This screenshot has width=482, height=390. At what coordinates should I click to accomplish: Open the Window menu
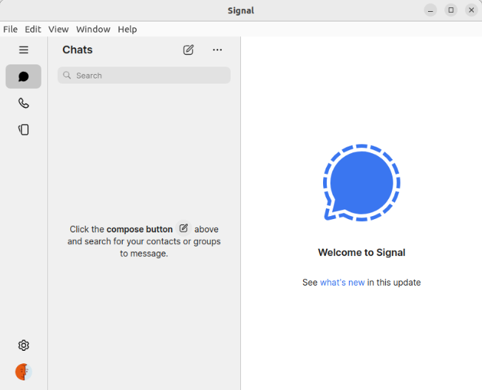(x=93, y=30)
